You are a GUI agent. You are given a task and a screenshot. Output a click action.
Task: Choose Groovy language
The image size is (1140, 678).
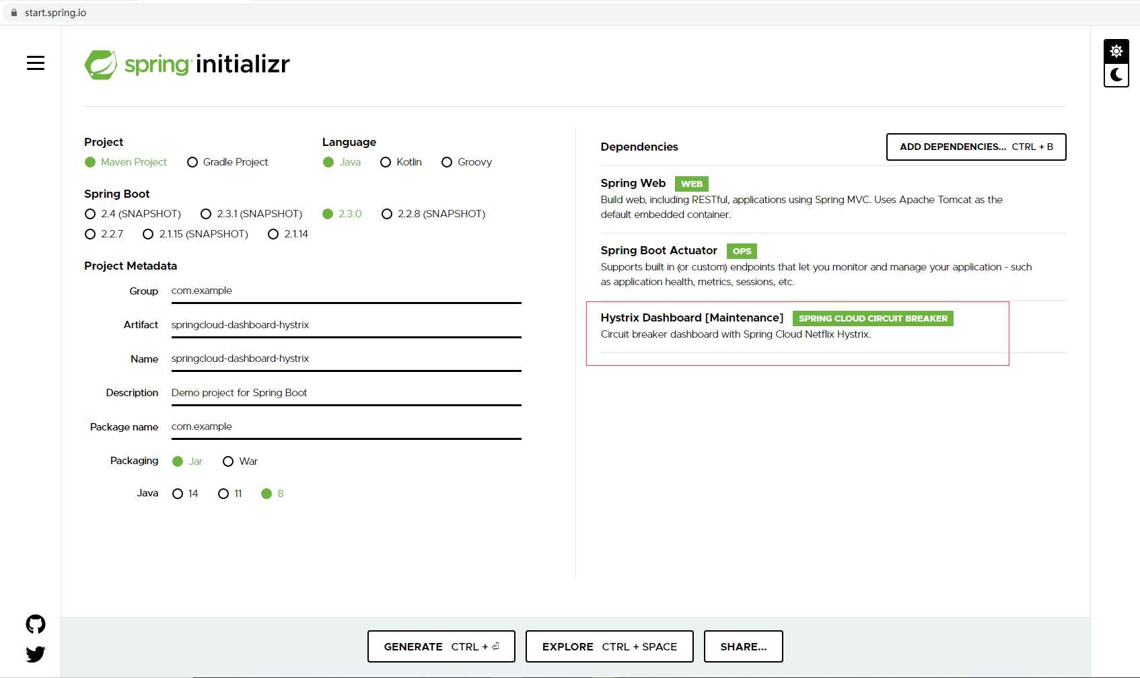[466, 162]
